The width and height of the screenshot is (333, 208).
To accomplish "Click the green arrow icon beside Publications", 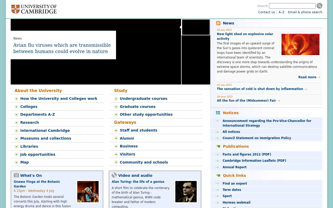I will (218, 146).
